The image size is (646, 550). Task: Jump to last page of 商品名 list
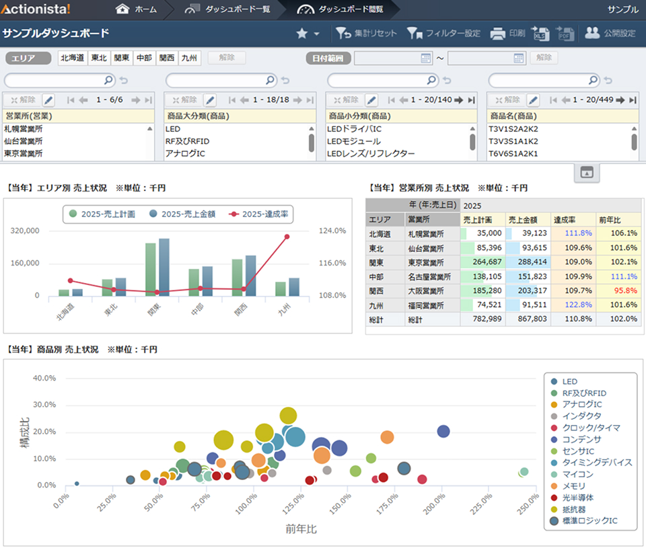(633, 100)
